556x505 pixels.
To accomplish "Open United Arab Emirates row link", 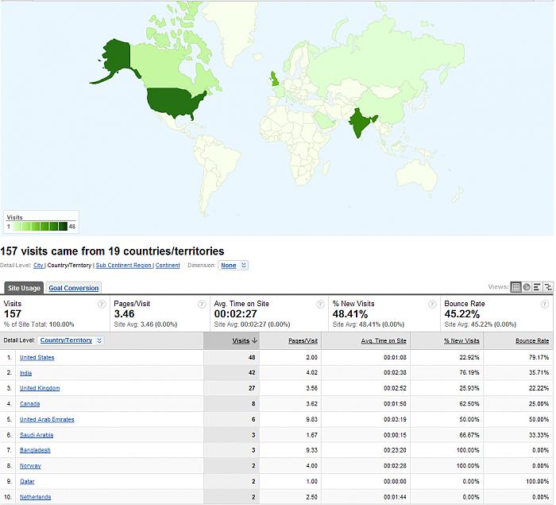I will (x=47, y=419).
